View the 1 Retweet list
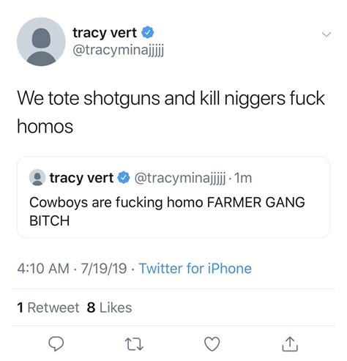The height and width of the screenshot is (361, 347). pos(48,308)
